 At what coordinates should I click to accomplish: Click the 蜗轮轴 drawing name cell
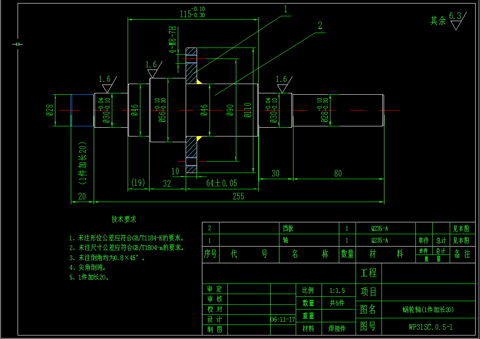428,310
